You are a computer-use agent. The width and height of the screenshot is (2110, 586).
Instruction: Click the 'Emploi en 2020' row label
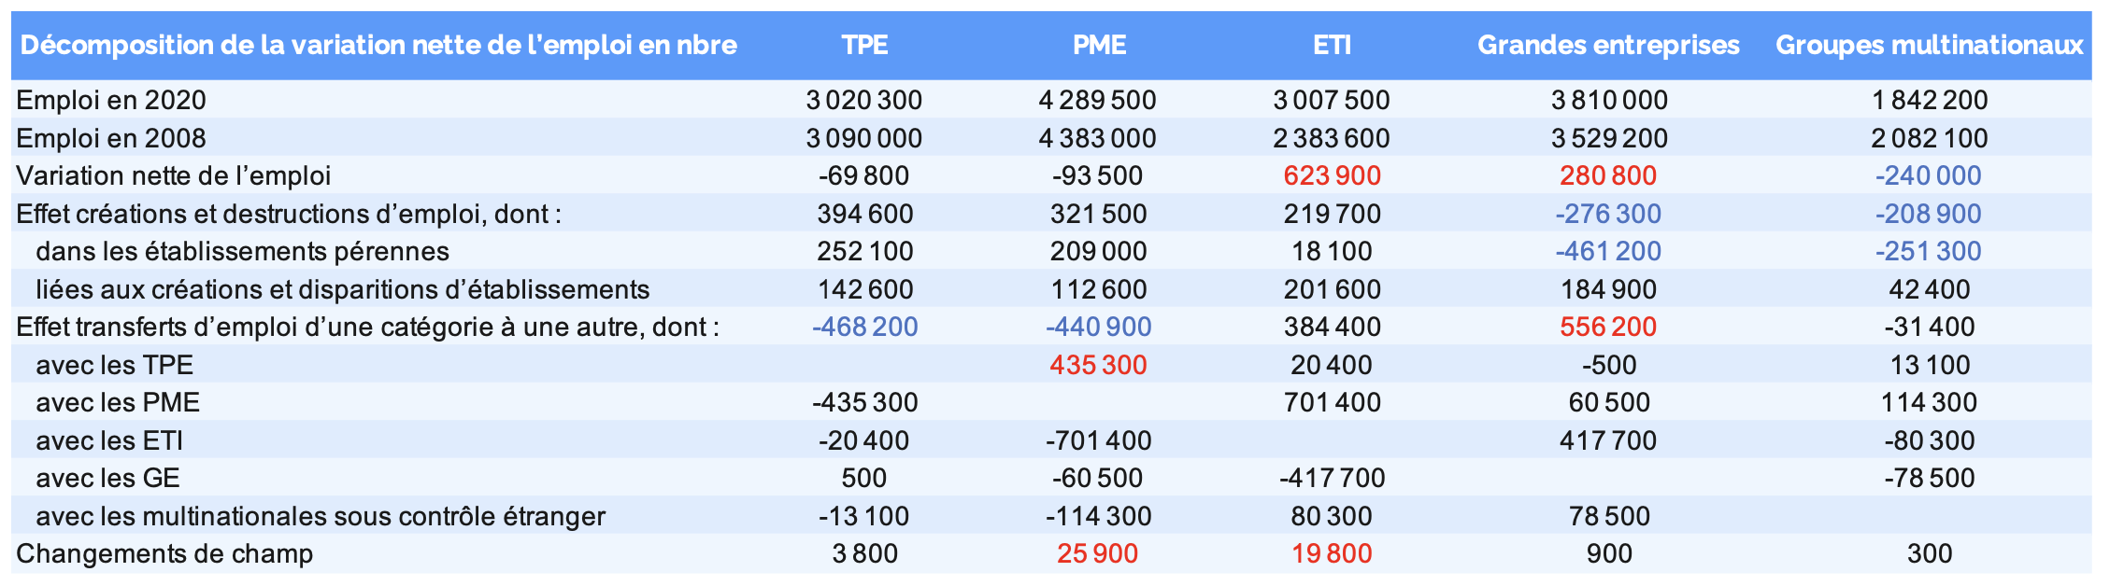click(111, 100)
